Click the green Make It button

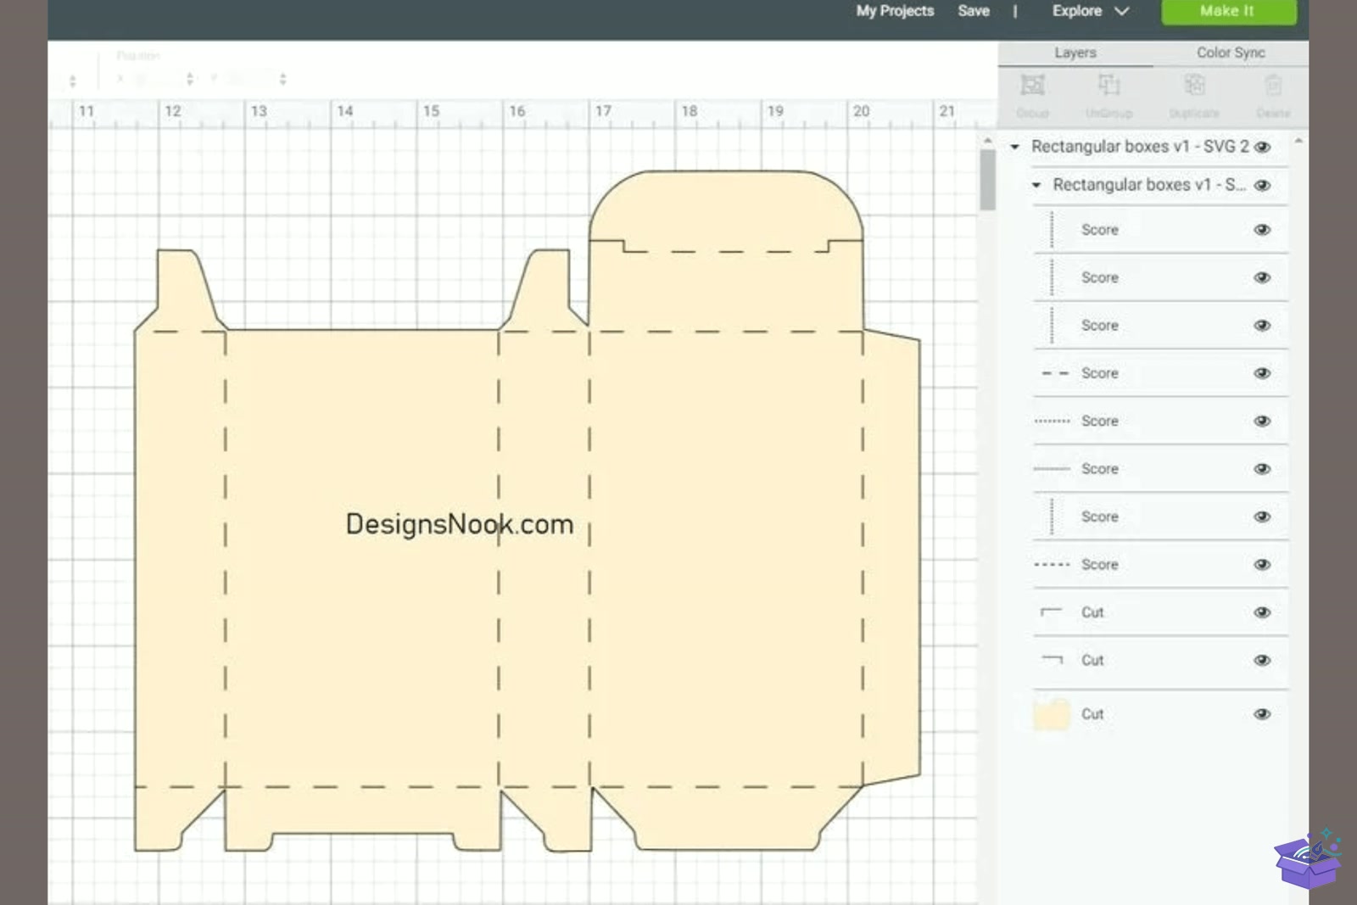coord(1228,11)
